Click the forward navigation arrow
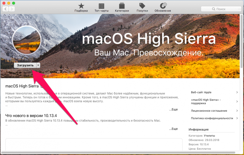 12,9
